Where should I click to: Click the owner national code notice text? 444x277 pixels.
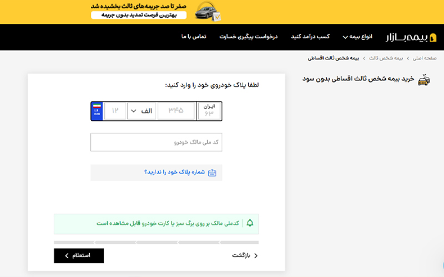tap(168, 224)
